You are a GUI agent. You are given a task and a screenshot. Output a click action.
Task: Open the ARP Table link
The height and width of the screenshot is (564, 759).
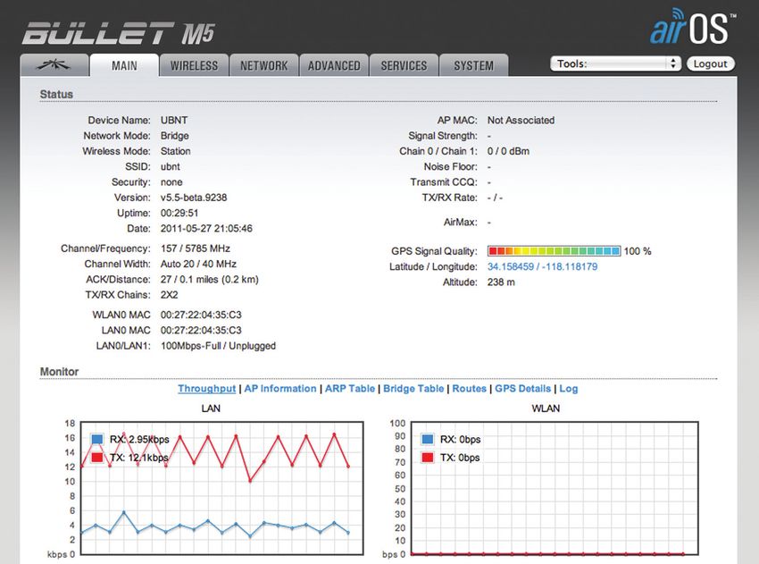click(350, 389)
